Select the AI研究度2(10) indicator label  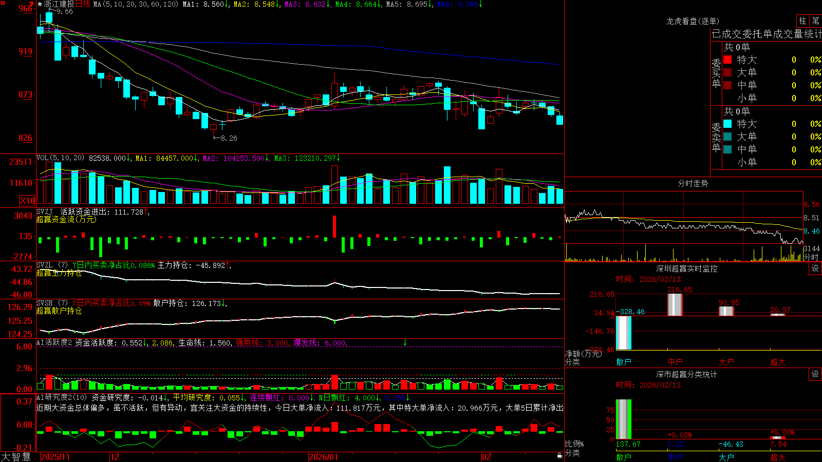[62, 397]
